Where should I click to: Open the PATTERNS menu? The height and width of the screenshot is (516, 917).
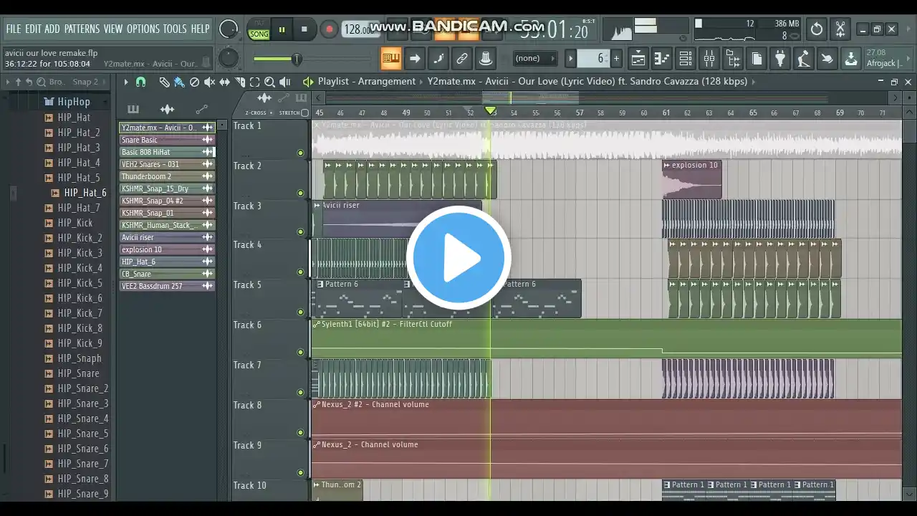click(82, 29)
